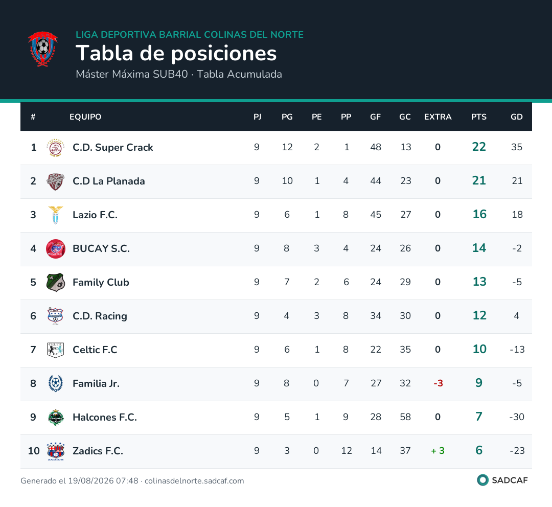Click the C.D. Racing team crest

[x=56, y=316]
